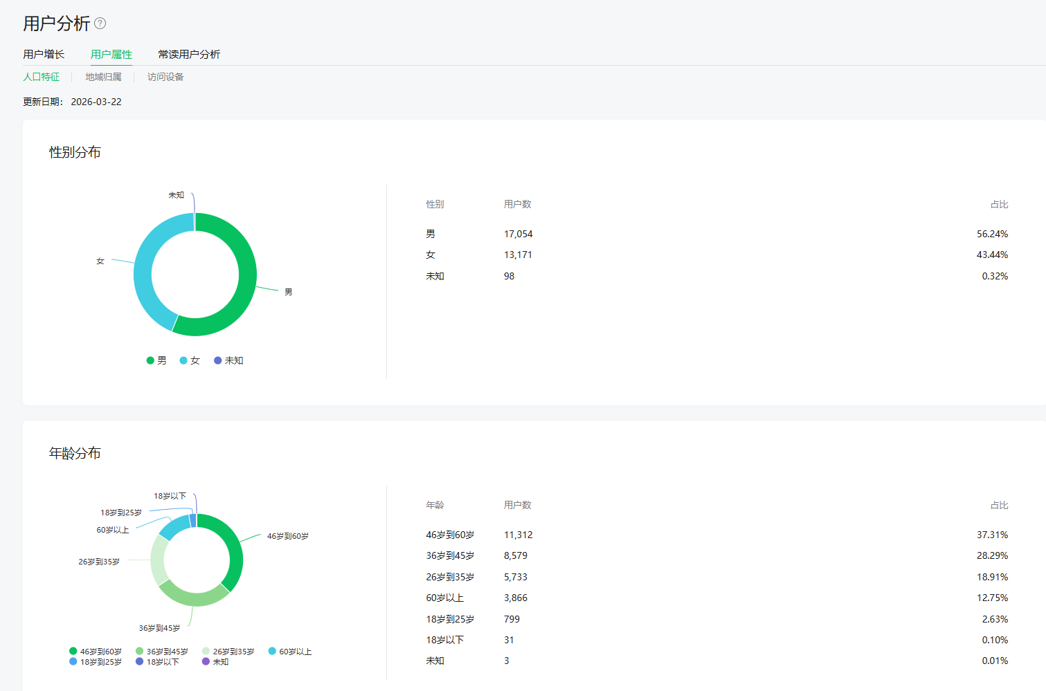
Task: Toggle 36岁到45岁 legend item in age chart
Action: coord(162,652)
